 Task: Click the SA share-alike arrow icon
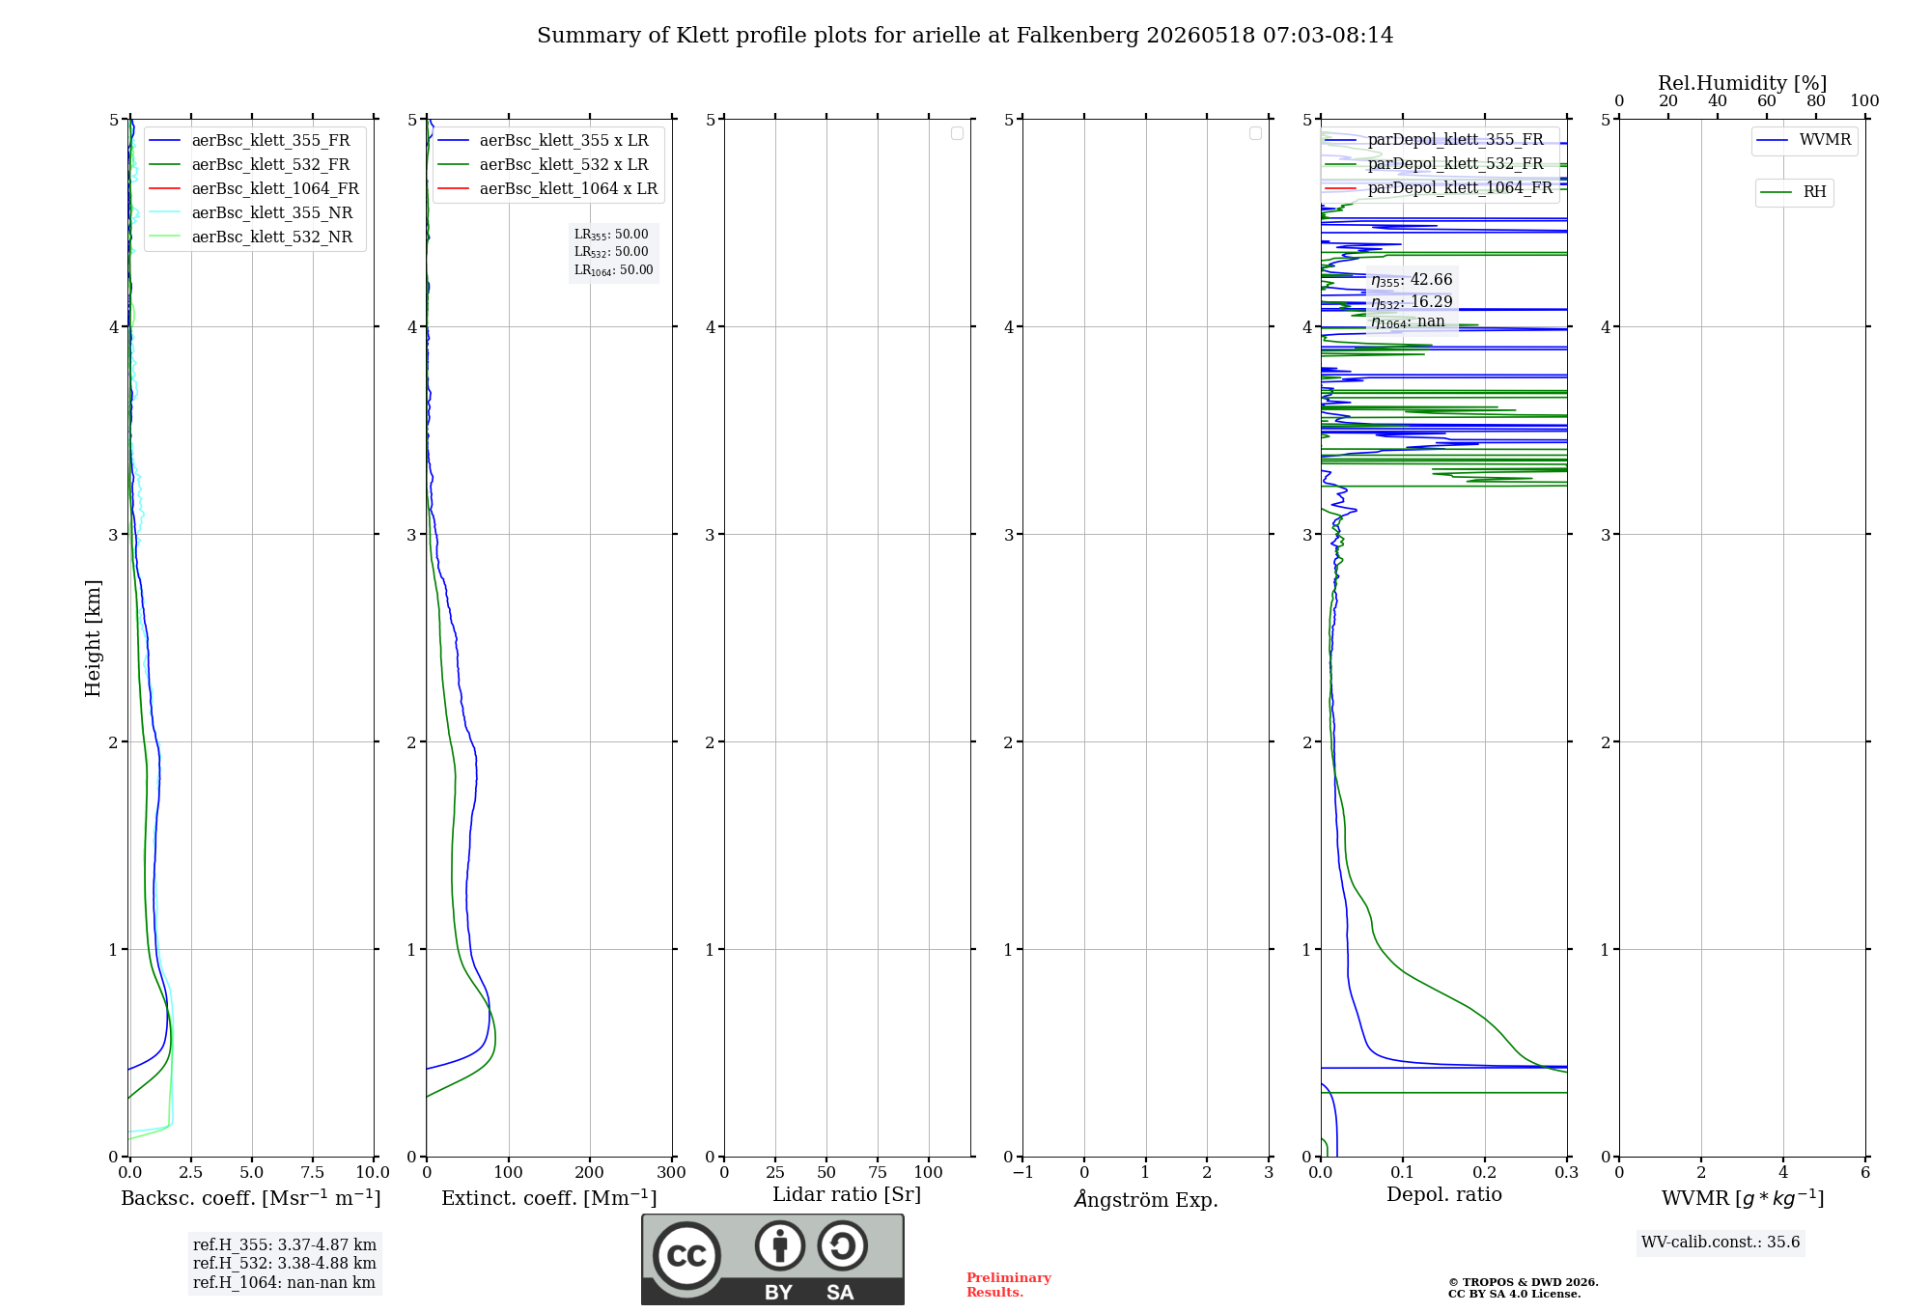click(x=842, y=1245)
